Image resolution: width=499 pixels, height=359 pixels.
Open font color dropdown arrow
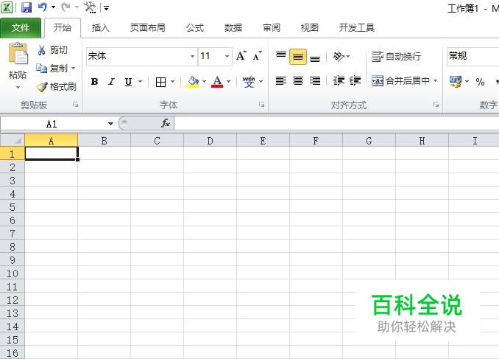coord(228,82)
